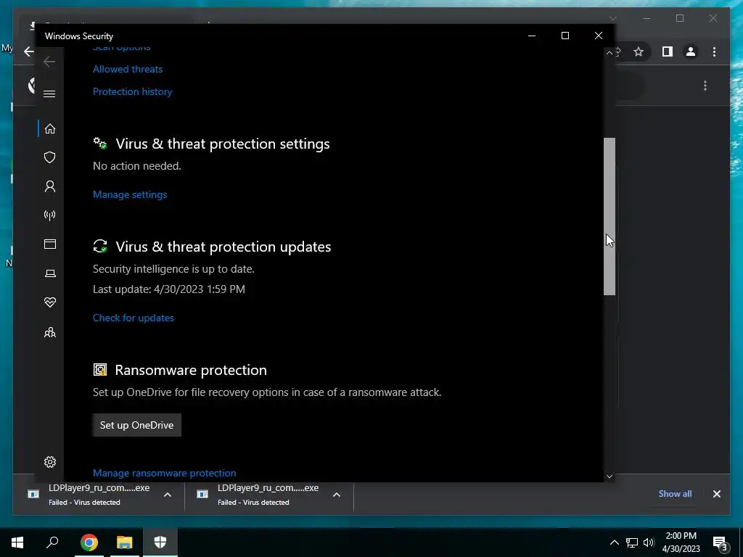Image resolution: width=743 pixels, height=557 pixels.
Task: Open network status tray icon
Action: pyautogui.click(x=632, y=542)
